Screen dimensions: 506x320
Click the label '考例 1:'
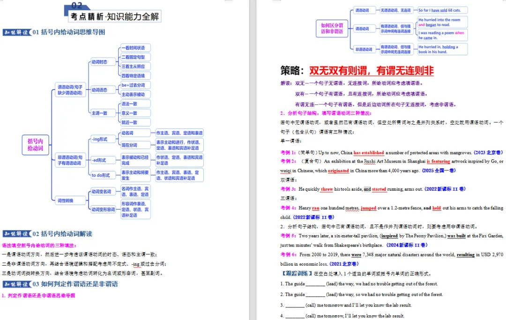pyautogui.click(x=288, y=153)
